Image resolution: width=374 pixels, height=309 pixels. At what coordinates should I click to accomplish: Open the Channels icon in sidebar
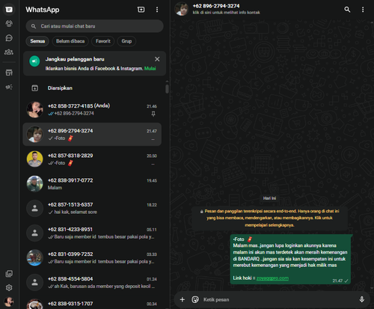pos(9,38)
